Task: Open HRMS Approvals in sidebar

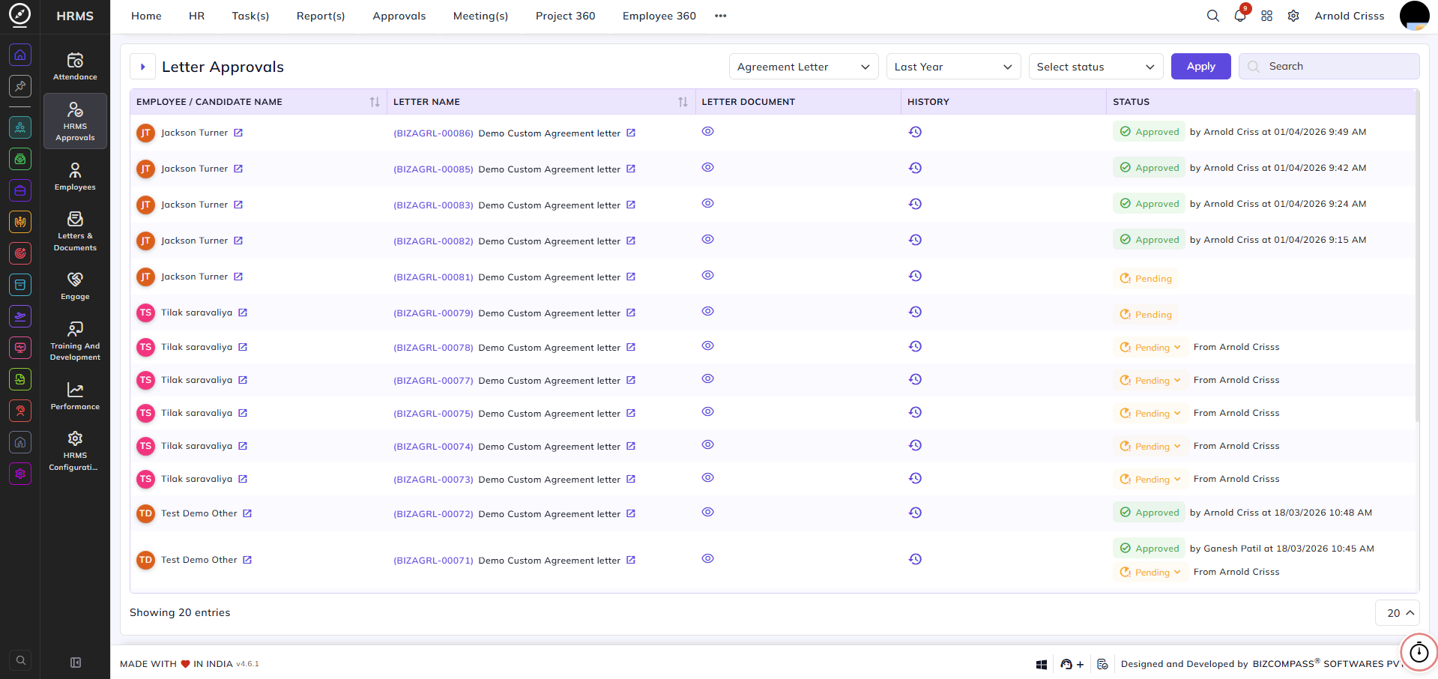Action: pos(75,121)
